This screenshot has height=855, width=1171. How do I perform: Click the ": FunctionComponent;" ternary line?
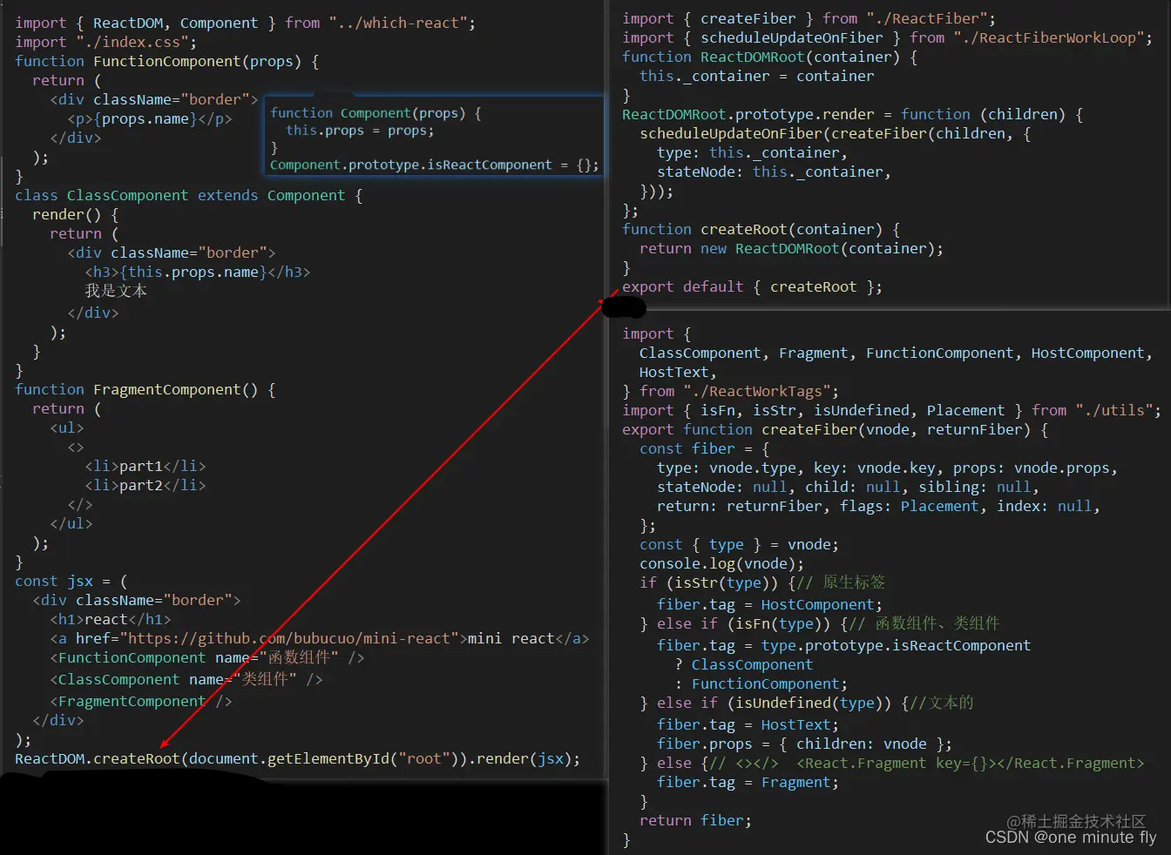coord(761,683)
